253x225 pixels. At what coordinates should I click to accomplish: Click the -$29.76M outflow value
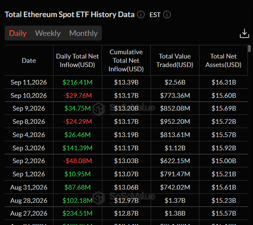(77, 96)
